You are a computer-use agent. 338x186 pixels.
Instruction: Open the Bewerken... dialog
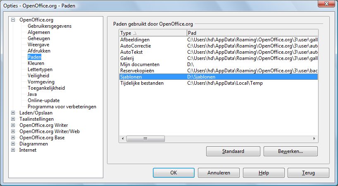click(x=290, y=151)
